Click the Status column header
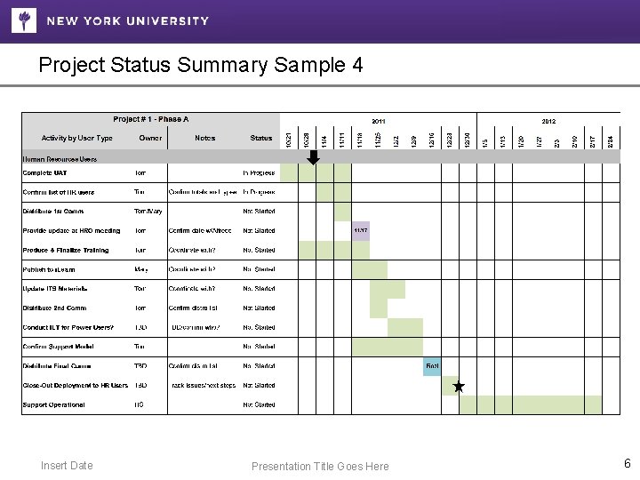 click(x=261, y=138)
